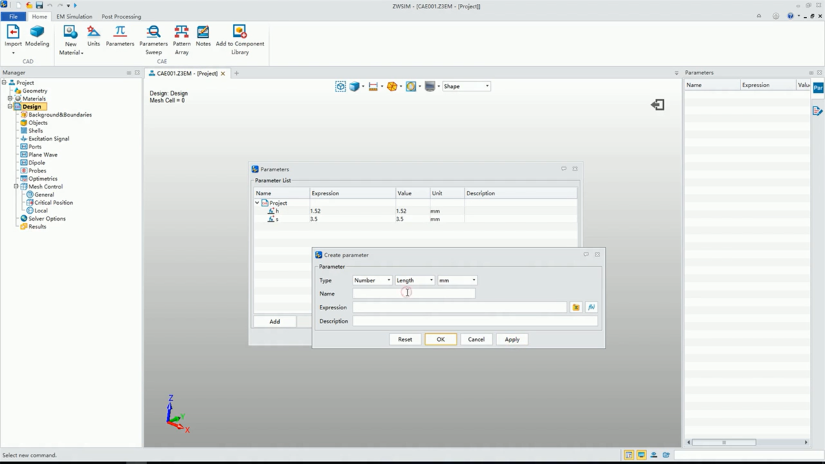Select Excitation Signal in the tree
This screenshot has width=825, height=464.
(49, 139)
